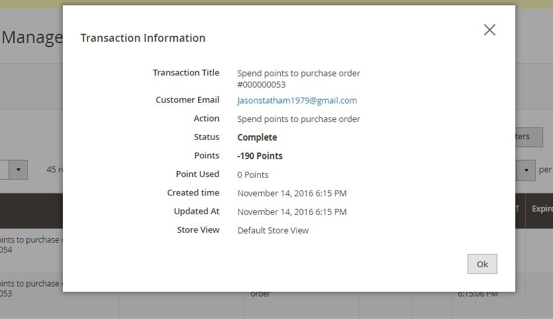Select the background table row ending 054
The height and width of the screenshot is (319, 553).
pos(30,245)
